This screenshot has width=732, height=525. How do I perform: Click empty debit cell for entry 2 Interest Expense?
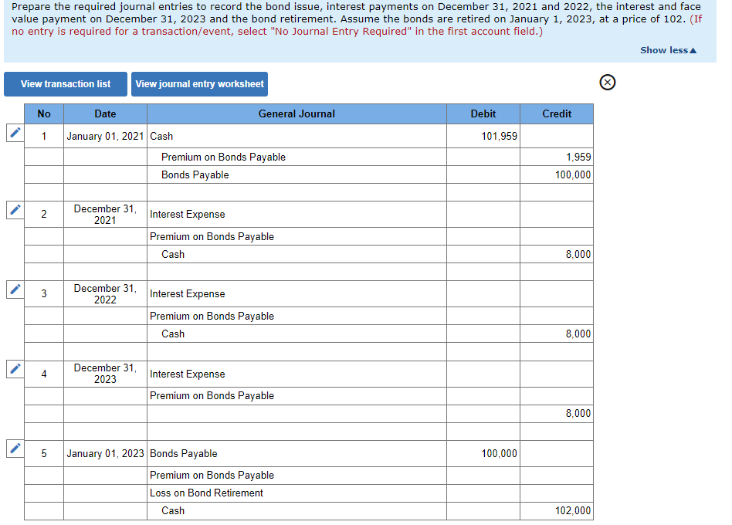[x=483, y=214]
